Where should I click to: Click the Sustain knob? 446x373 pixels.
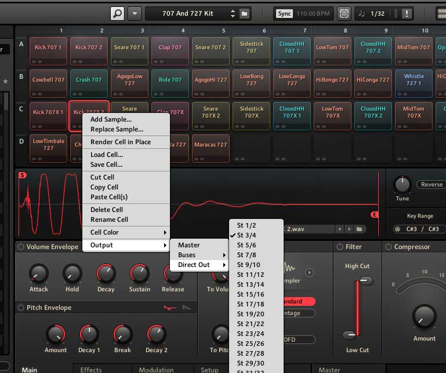coord(139,273)
